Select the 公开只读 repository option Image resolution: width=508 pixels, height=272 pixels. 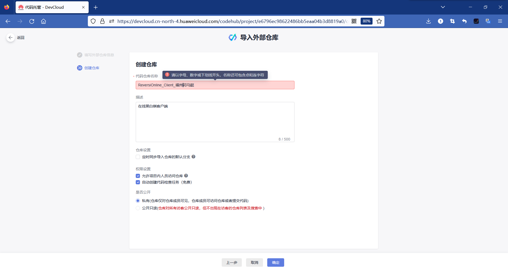pyautogui.click(x=138, y=208)
